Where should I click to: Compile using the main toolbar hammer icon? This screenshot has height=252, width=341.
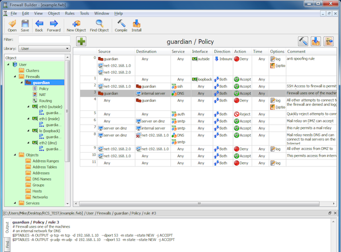(121, 26)
